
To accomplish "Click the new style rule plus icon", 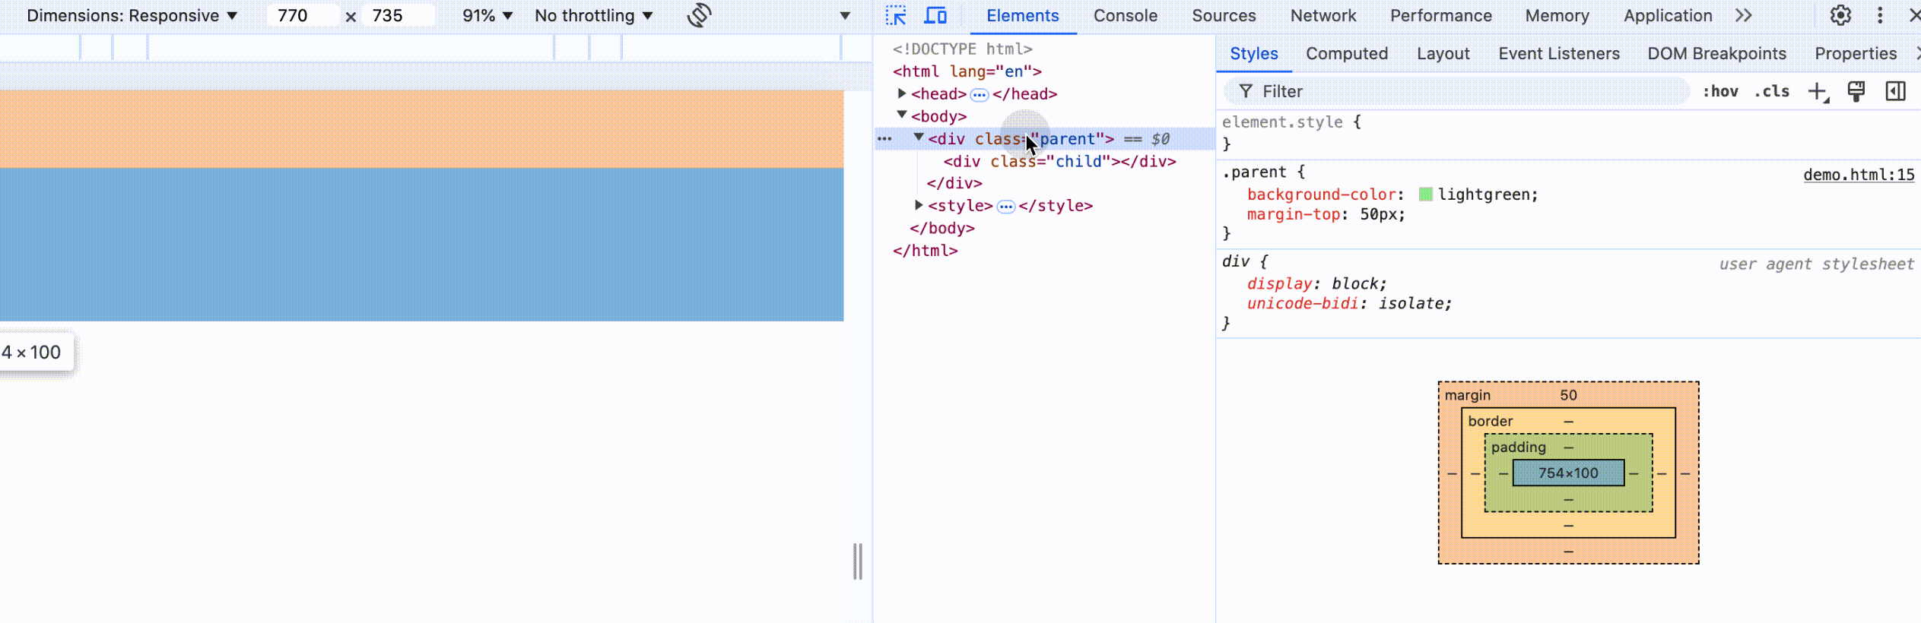I will click(x=1818, y=91).
